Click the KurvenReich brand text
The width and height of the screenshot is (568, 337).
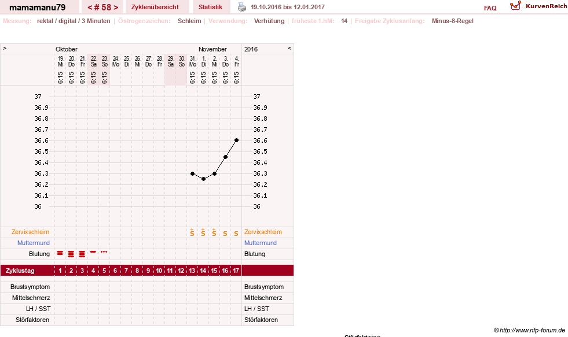click(x=546, y=6)
